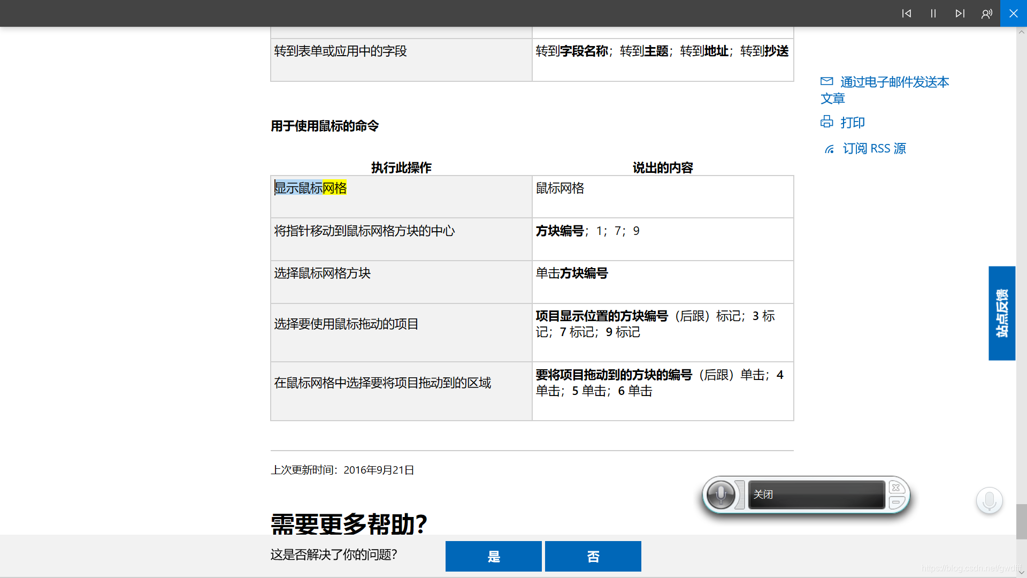Jump to previous paragraph in read aloud bar
Screen dimensions: 1027x578
tap(906, 13)
